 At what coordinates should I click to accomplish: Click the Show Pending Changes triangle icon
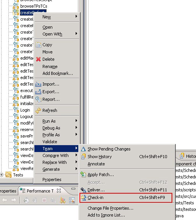click(x=83, y=149)
